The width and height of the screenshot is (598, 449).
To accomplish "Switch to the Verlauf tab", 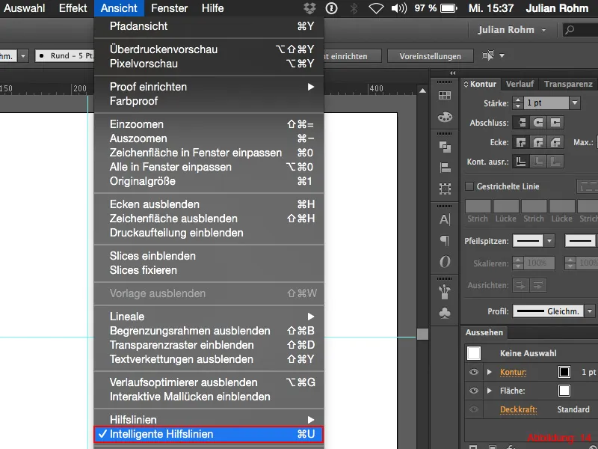I will pyautogui.click(x=520, y=84).
